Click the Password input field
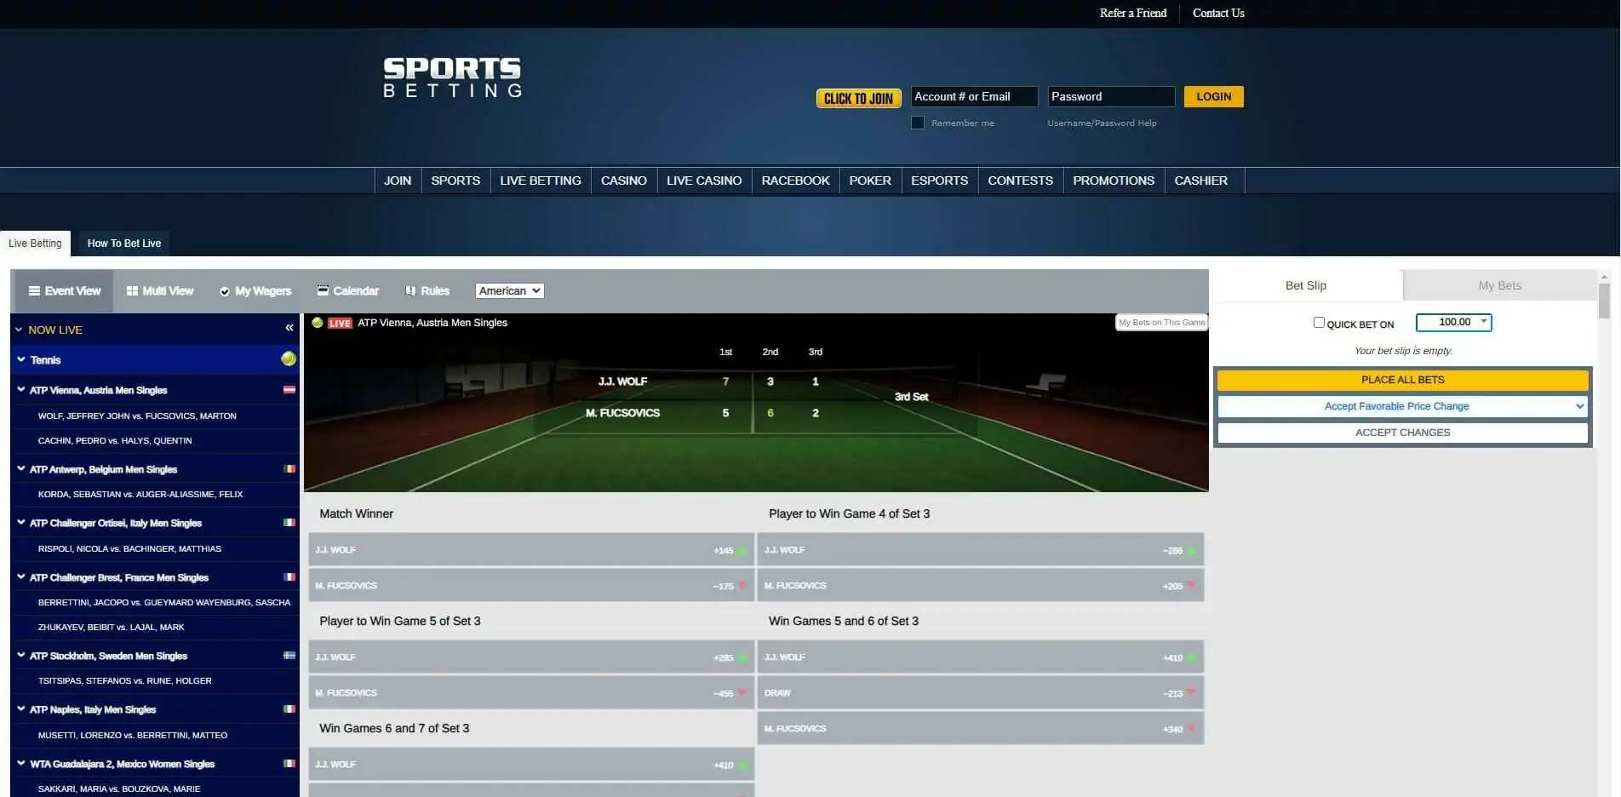 pos(1111,96)
